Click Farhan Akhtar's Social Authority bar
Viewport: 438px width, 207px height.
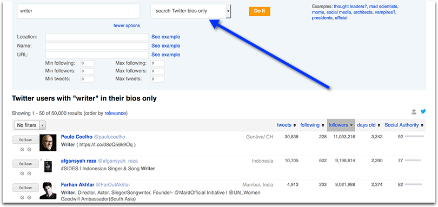pos(413,184)
